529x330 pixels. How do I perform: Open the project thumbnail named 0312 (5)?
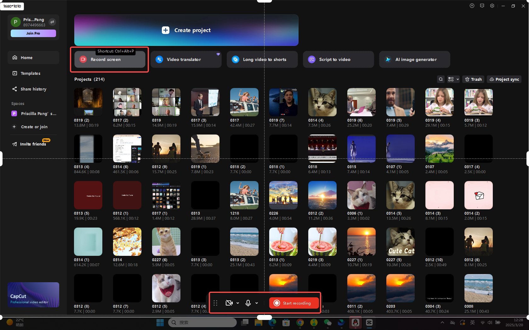(x=166, y=288)
